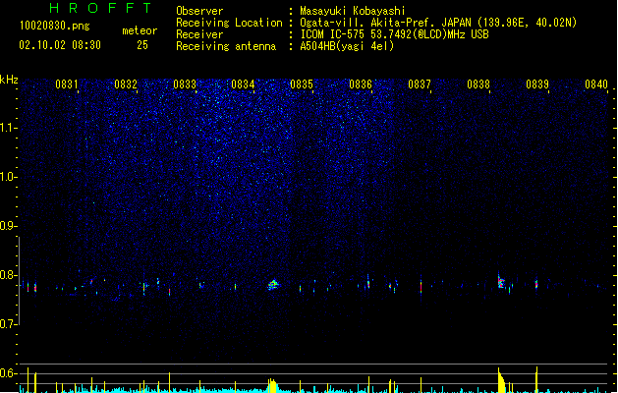Click the Receiving Location label

(229, 23)
